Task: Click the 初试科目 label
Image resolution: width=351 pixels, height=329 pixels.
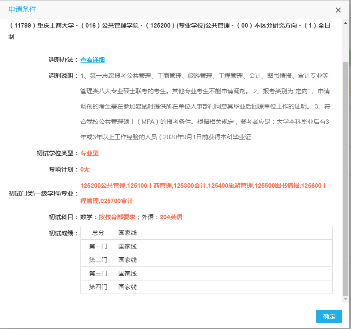Action: click(x=63, y=217)
